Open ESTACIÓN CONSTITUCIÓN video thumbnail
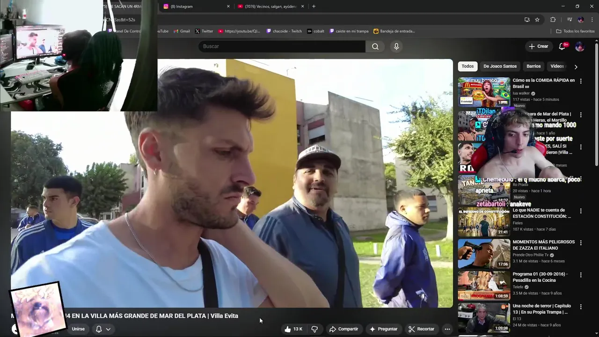This screenshot has width=599, height=337. tap(484, 222)
